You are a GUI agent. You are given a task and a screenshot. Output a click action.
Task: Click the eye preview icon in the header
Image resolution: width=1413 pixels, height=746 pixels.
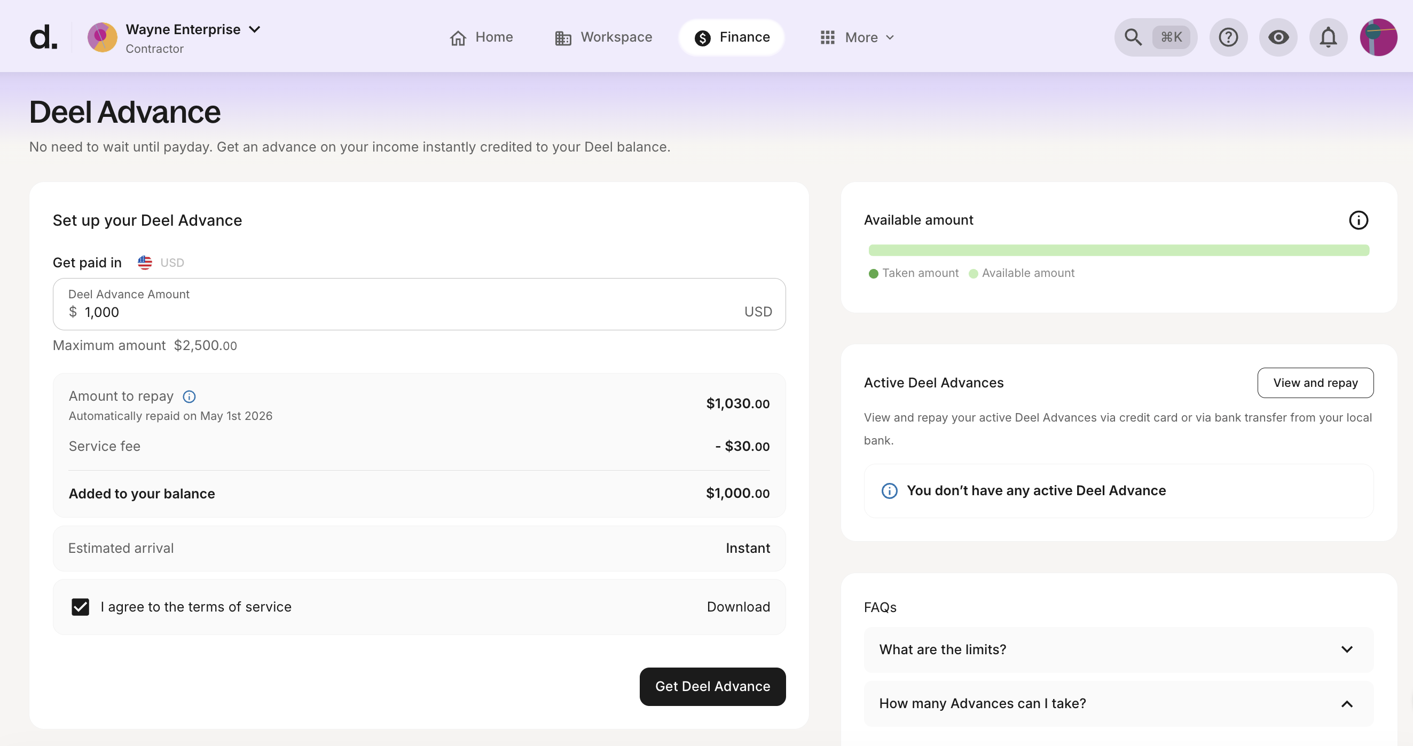tap(1278, 37)
